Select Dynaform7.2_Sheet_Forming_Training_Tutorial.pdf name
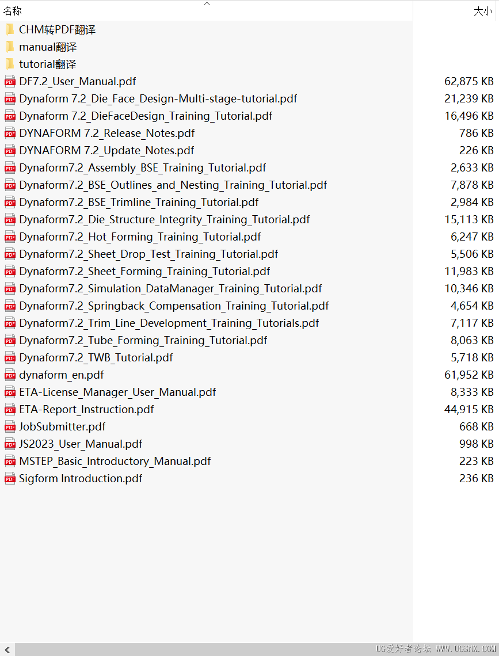The image size is (499, 656). tap(144, 271)
